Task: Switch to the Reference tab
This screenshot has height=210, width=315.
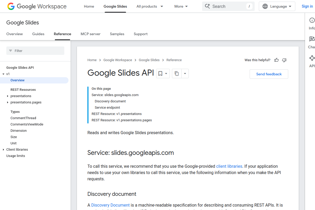Action: point(62,34)
